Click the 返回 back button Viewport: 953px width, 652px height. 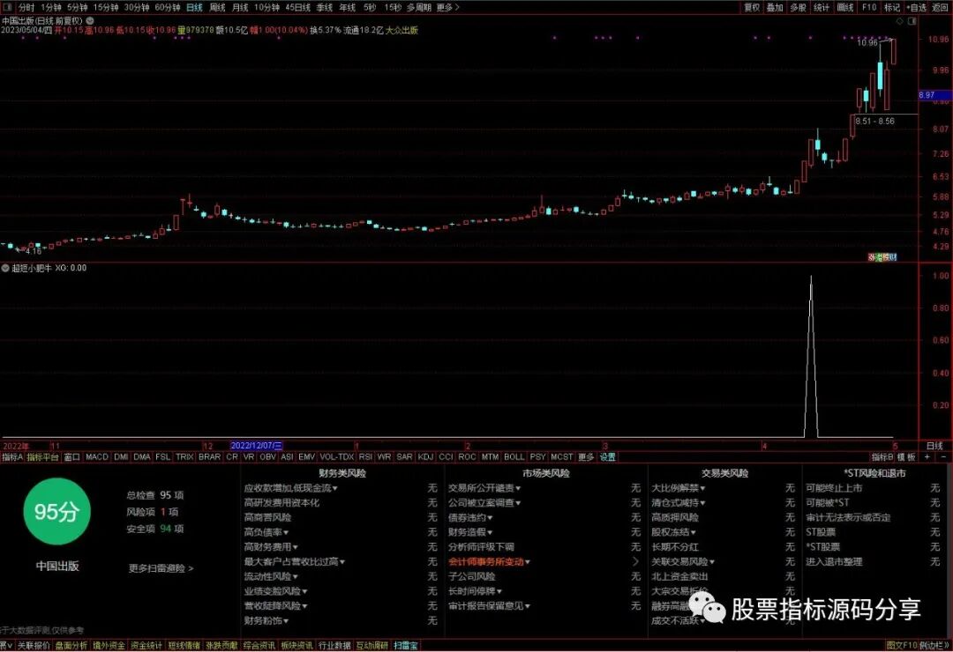pyautogui.click(x=941, y=7)
